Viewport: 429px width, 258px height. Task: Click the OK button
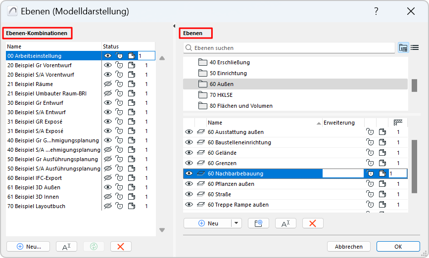click(398, 246)
